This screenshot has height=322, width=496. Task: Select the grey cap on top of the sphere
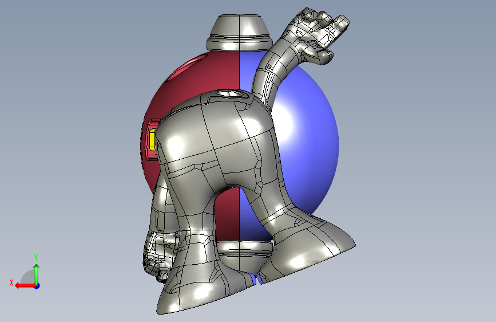coord(240,32)
